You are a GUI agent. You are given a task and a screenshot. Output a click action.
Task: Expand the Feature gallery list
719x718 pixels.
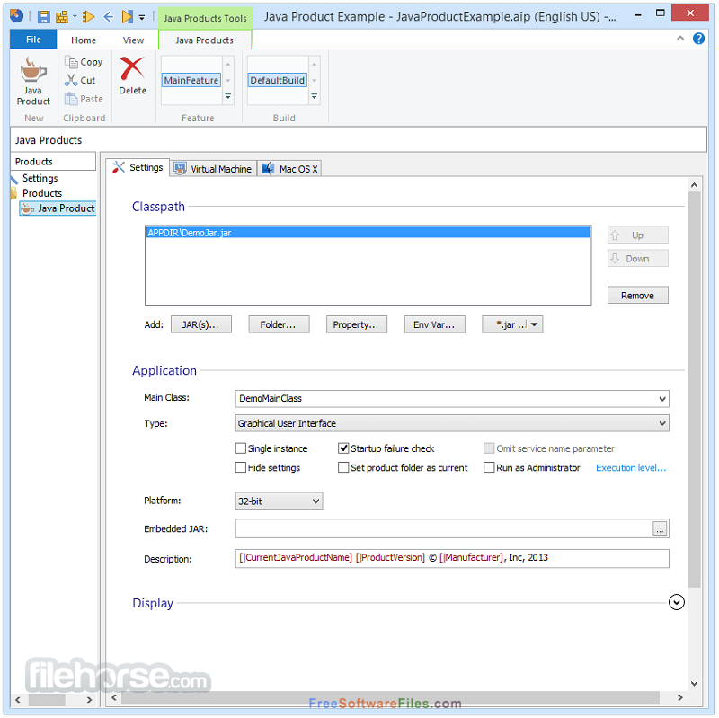pyautogui.click(x=228, y=97)
